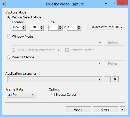Click the Close button

105,109
